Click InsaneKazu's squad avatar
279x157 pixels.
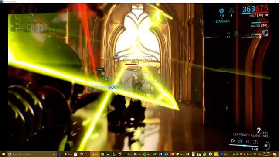tap(265, 33)
